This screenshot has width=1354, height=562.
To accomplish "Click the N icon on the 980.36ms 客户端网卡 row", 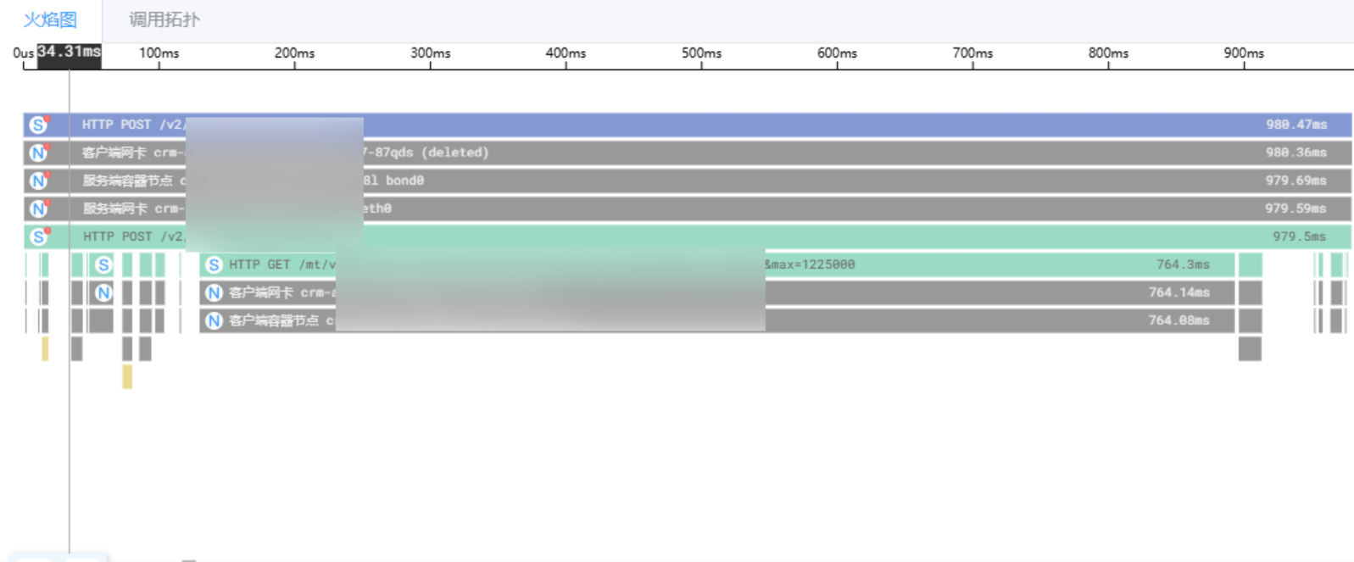I will (x=38, y=153).
